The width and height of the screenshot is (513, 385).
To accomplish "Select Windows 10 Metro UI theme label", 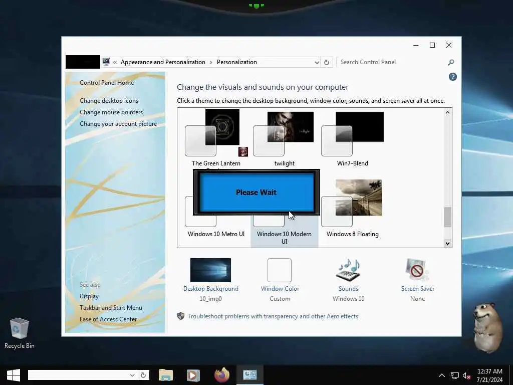I will click(216, 234).
